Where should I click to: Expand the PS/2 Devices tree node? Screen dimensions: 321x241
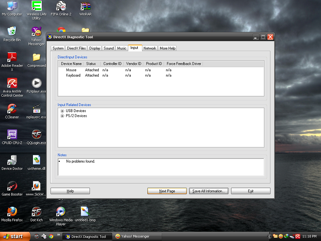(62, 116)
